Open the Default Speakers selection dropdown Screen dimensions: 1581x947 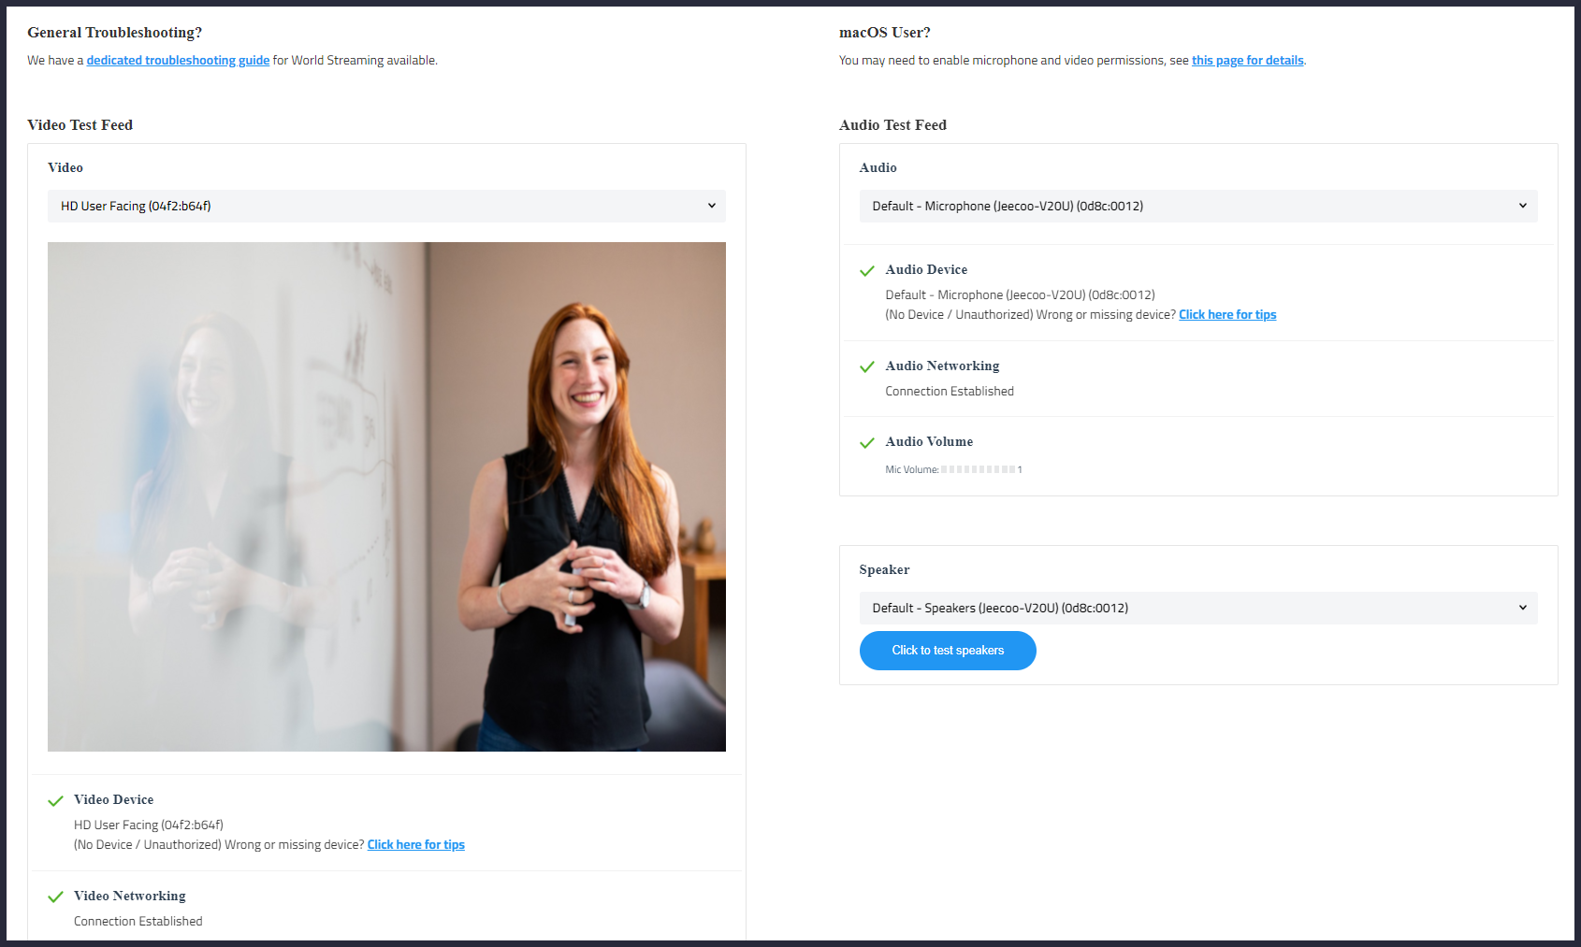click(1197, 609)
